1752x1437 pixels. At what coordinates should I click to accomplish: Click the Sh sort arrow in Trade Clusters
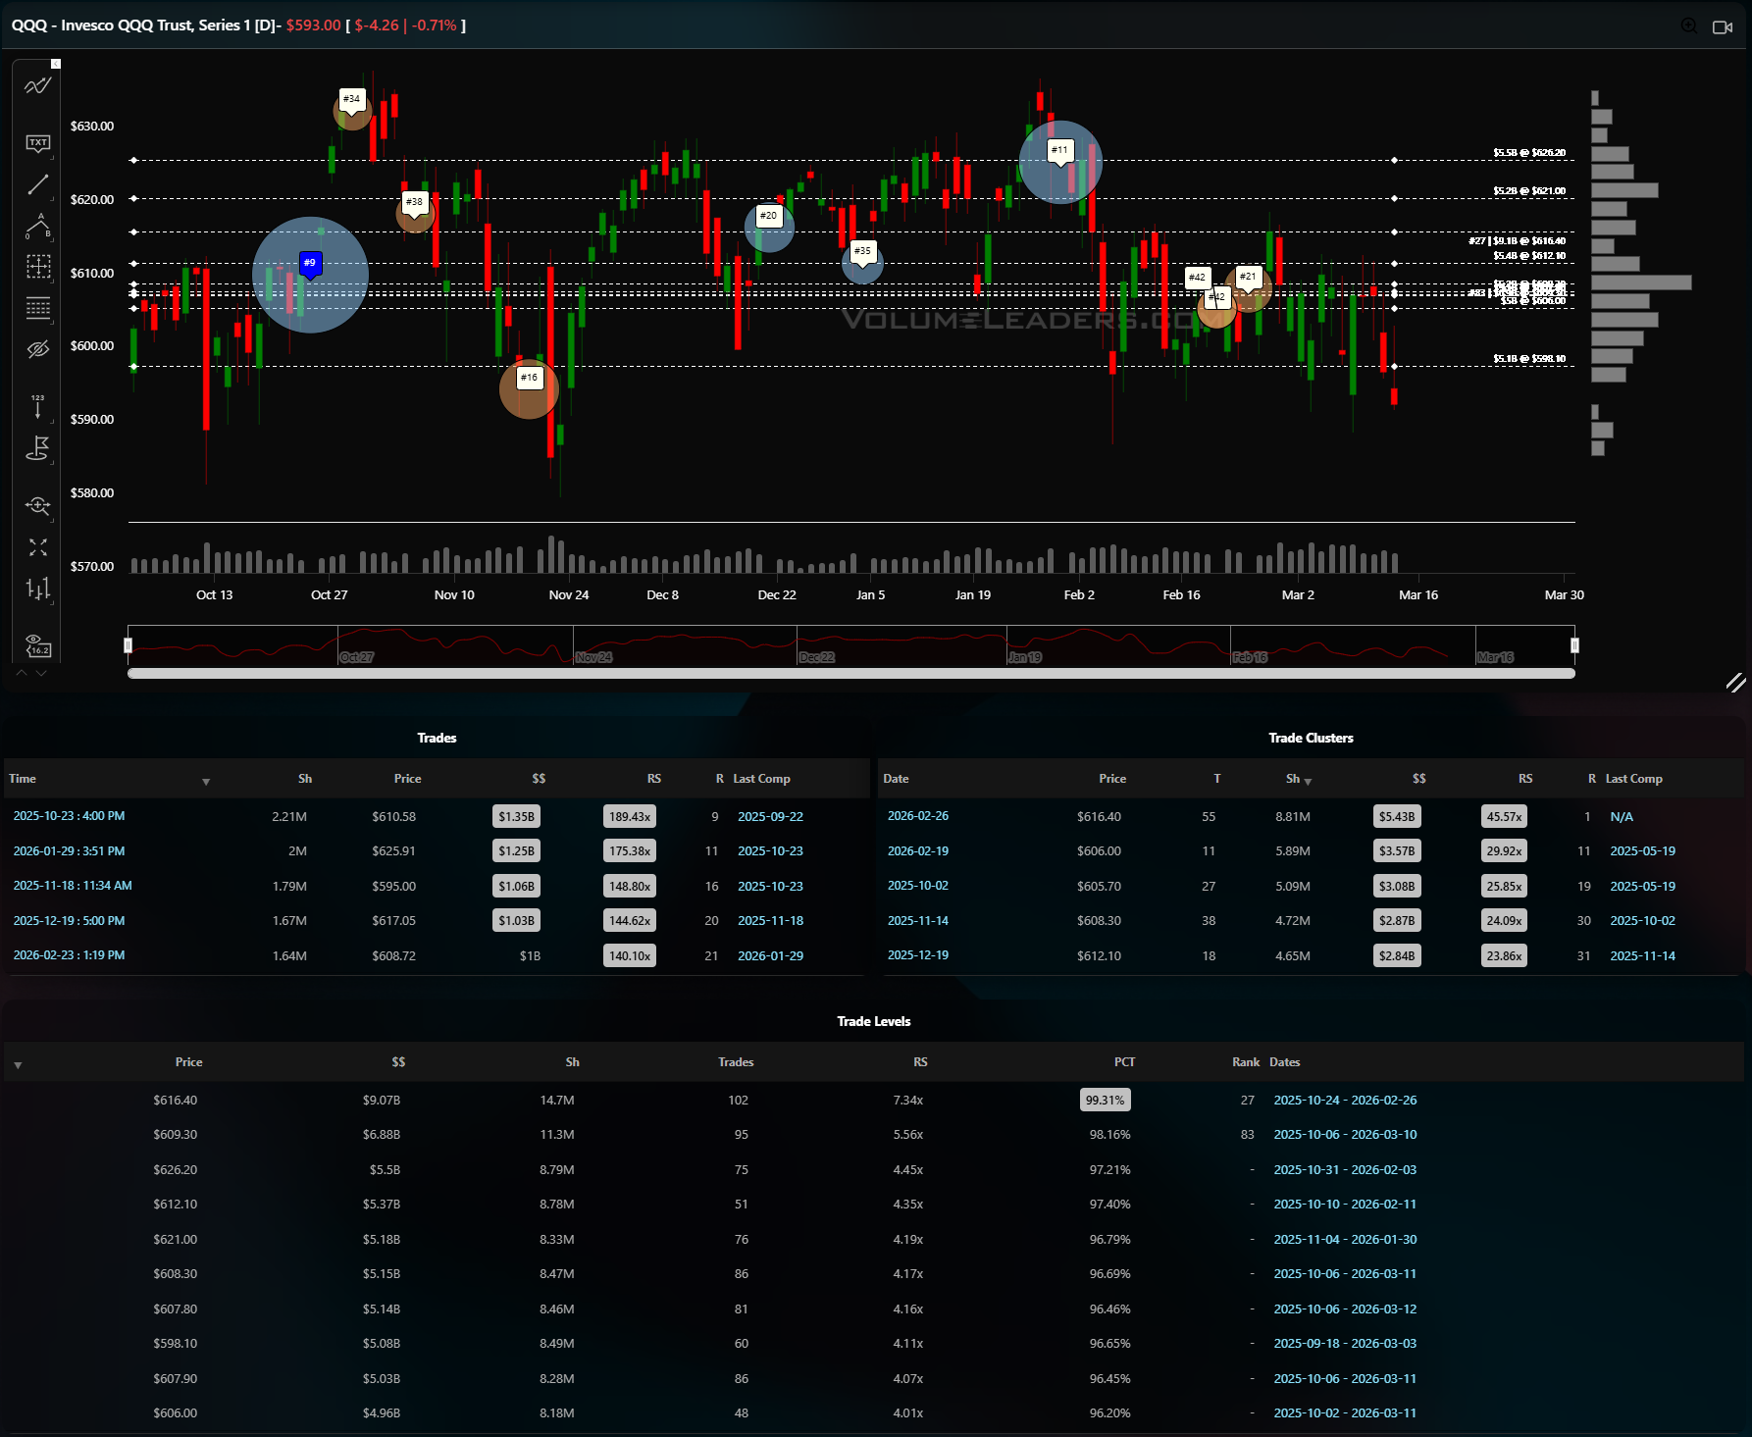pos(1308,781)
